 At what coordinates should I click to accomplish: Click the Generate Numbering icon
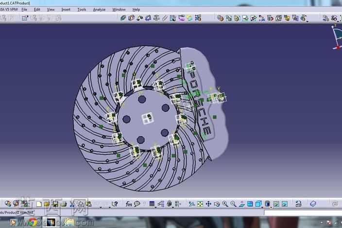(278, 18)
